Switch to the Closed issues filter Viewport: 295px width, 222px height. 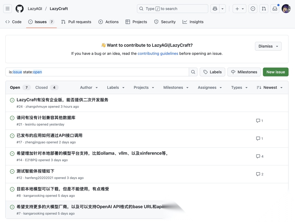pyautogui.click(x=42, y=87)
